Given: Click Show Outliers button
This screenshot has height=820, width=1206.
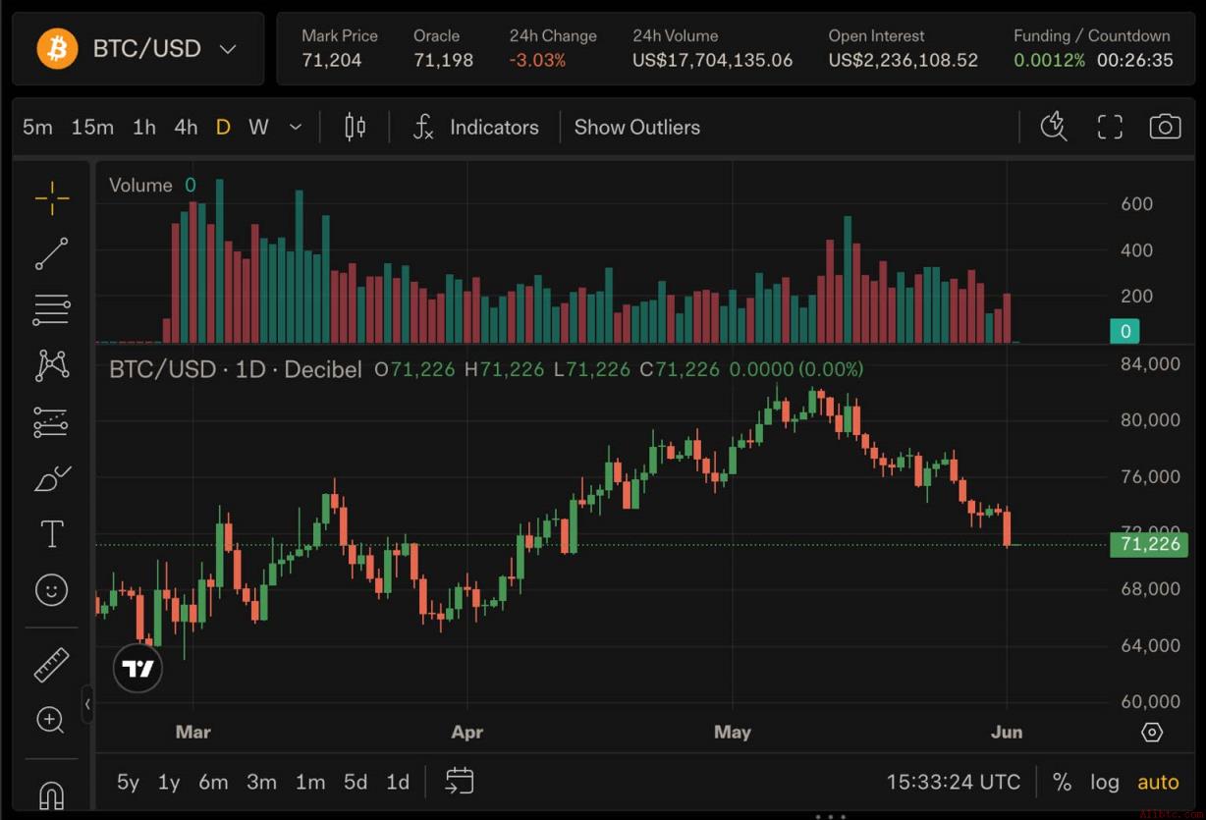Looking at the screenshot, I should coord(637,128).
